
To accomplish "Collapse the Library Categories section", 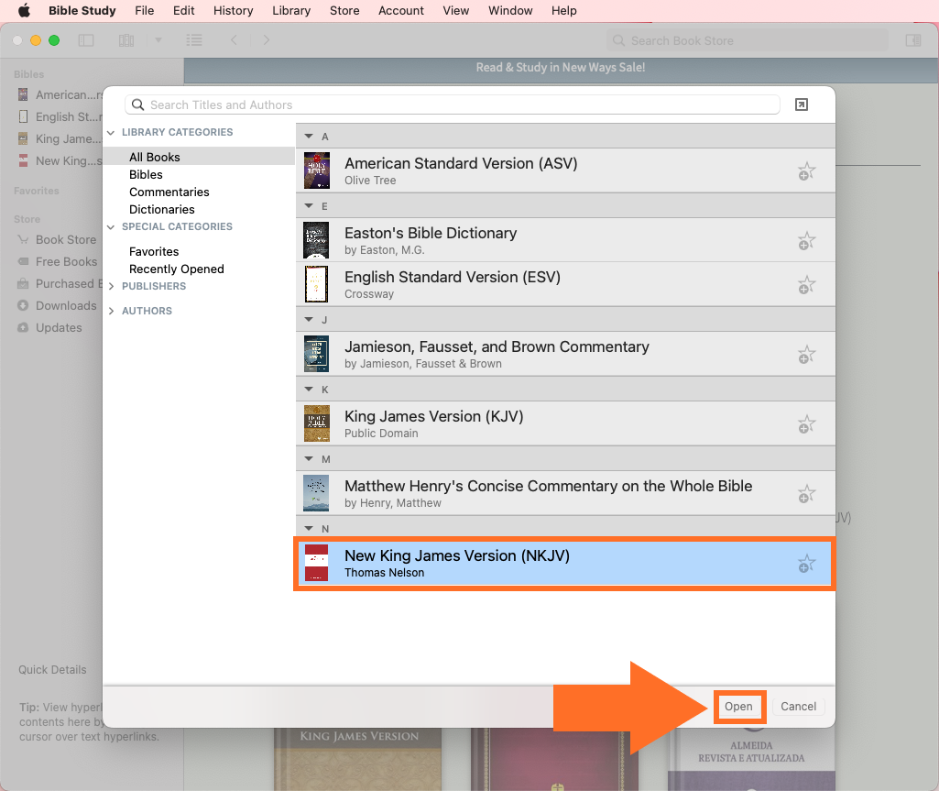I will (112, 132).
